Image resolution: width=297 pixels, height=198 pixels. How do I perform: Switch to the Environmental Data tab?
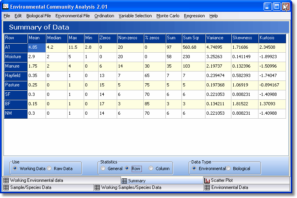pyautogui.click(x=247, y=187)
